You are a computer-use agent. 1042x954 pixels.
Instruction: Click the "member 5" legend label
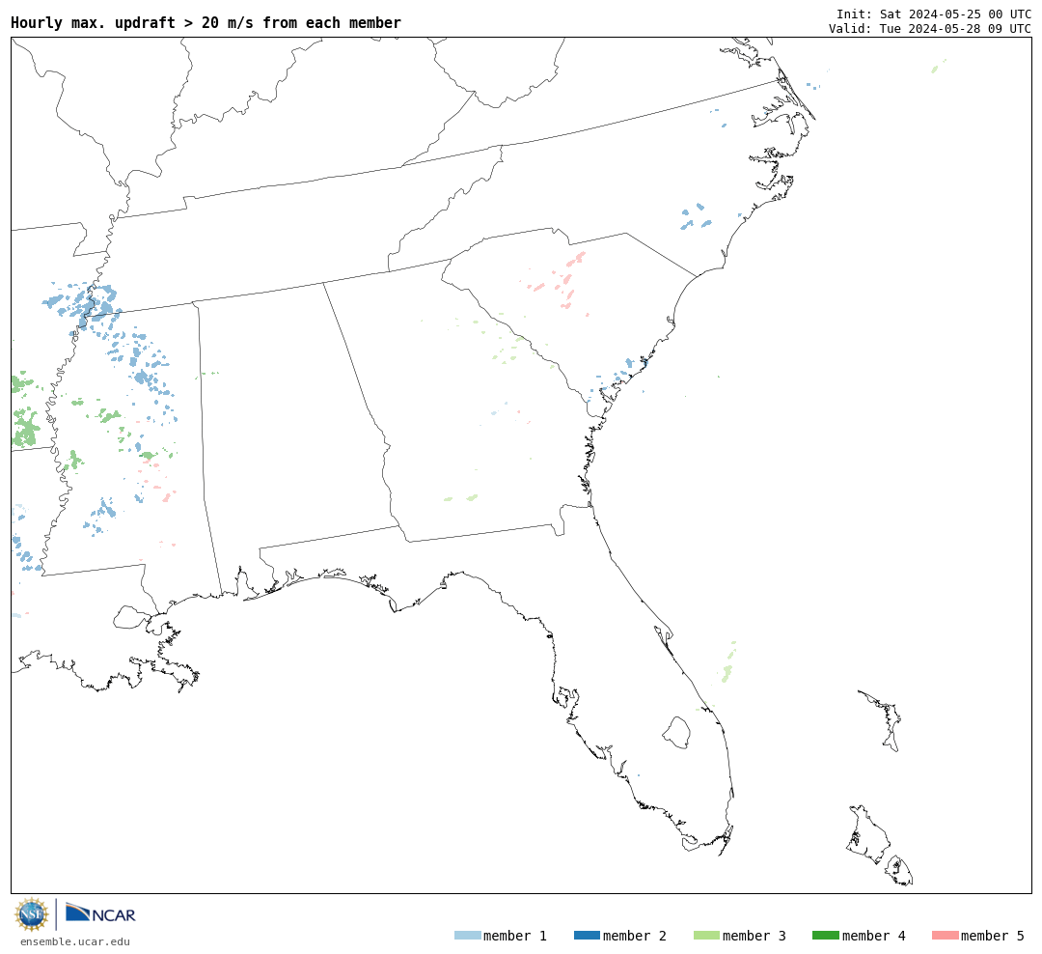pyautogui.click(x=993, y=936)
